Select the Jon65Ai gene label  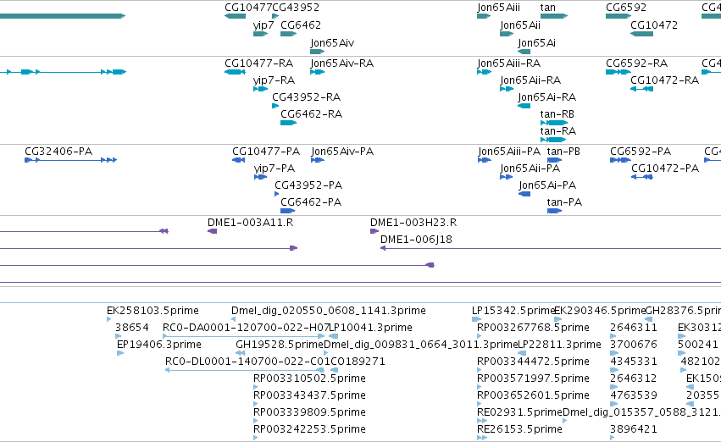click(536, 43)
